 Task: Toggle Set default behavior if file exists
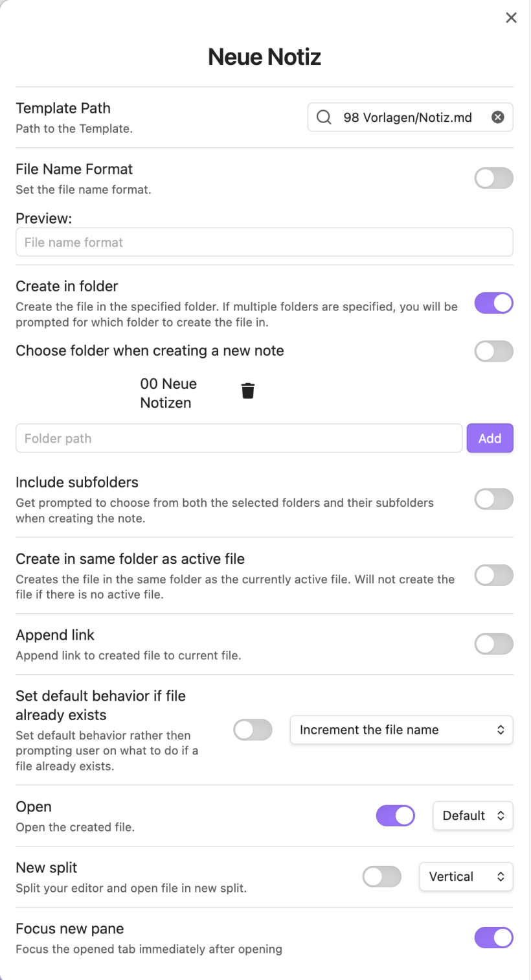tap(253, 730)
